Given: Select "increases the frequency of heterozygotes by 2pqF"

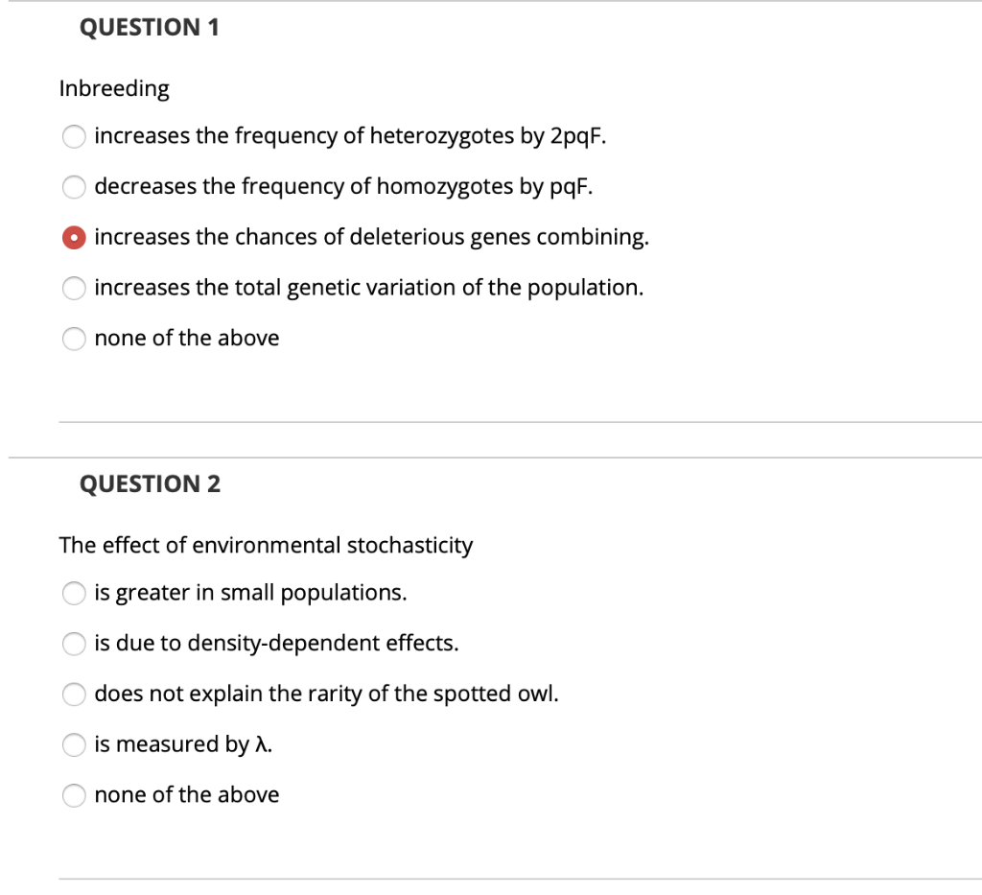Looking at the screenshot, I should point(74,136).
